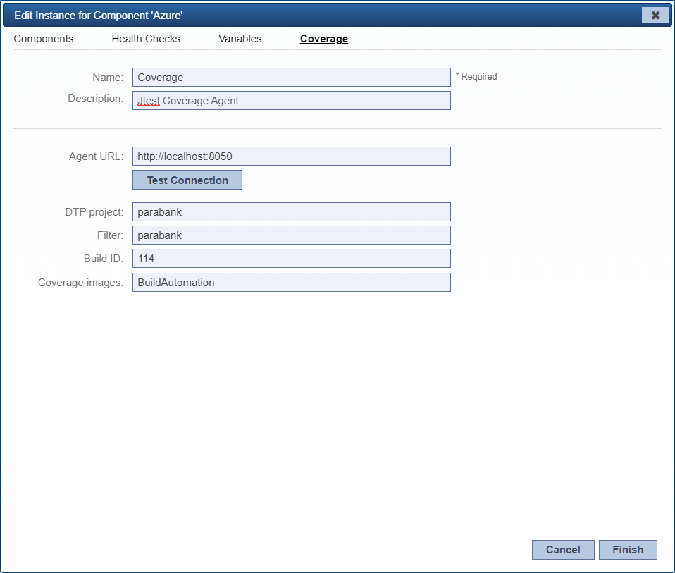
Task: Select the Coverage images field
Action: coord(292,283)
